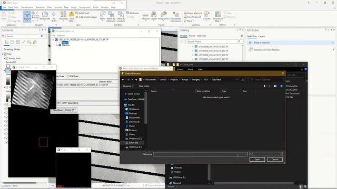This screenshot has width=337, height=189.
Task: Open the Infographics tool
Action: 164,16
